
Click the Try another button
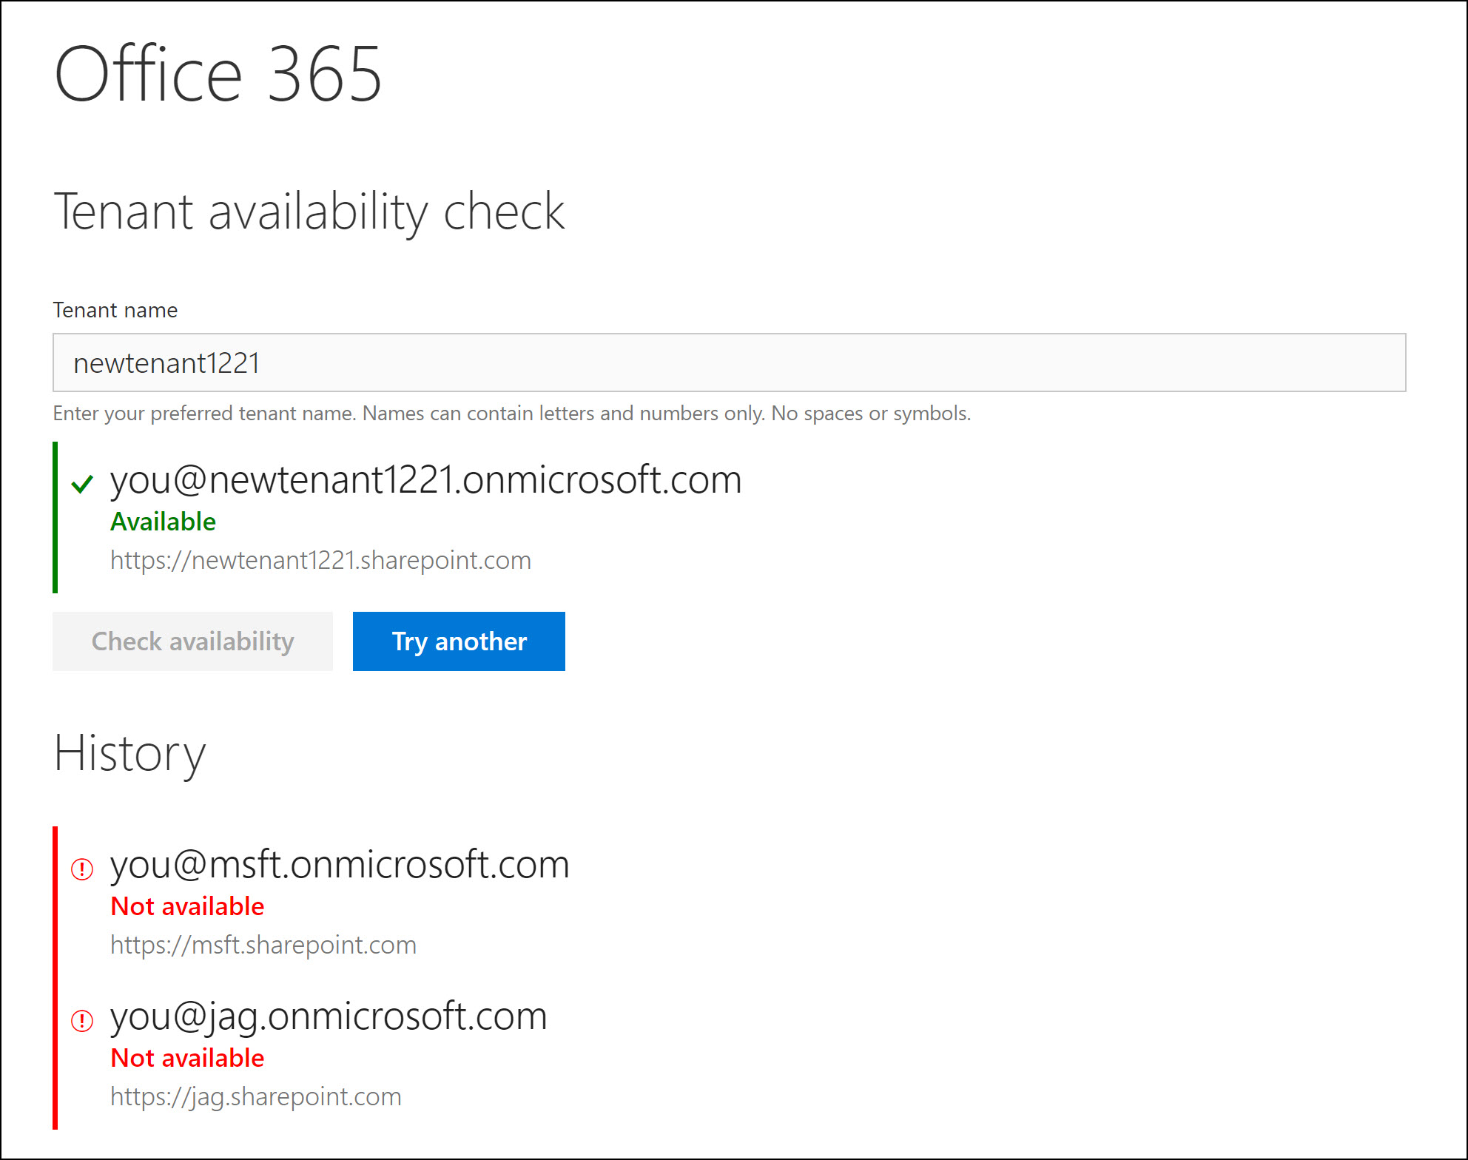point(459,641)
